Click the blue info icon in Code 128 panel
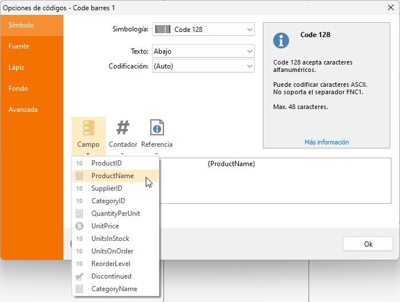 click(x=281, y=41)
